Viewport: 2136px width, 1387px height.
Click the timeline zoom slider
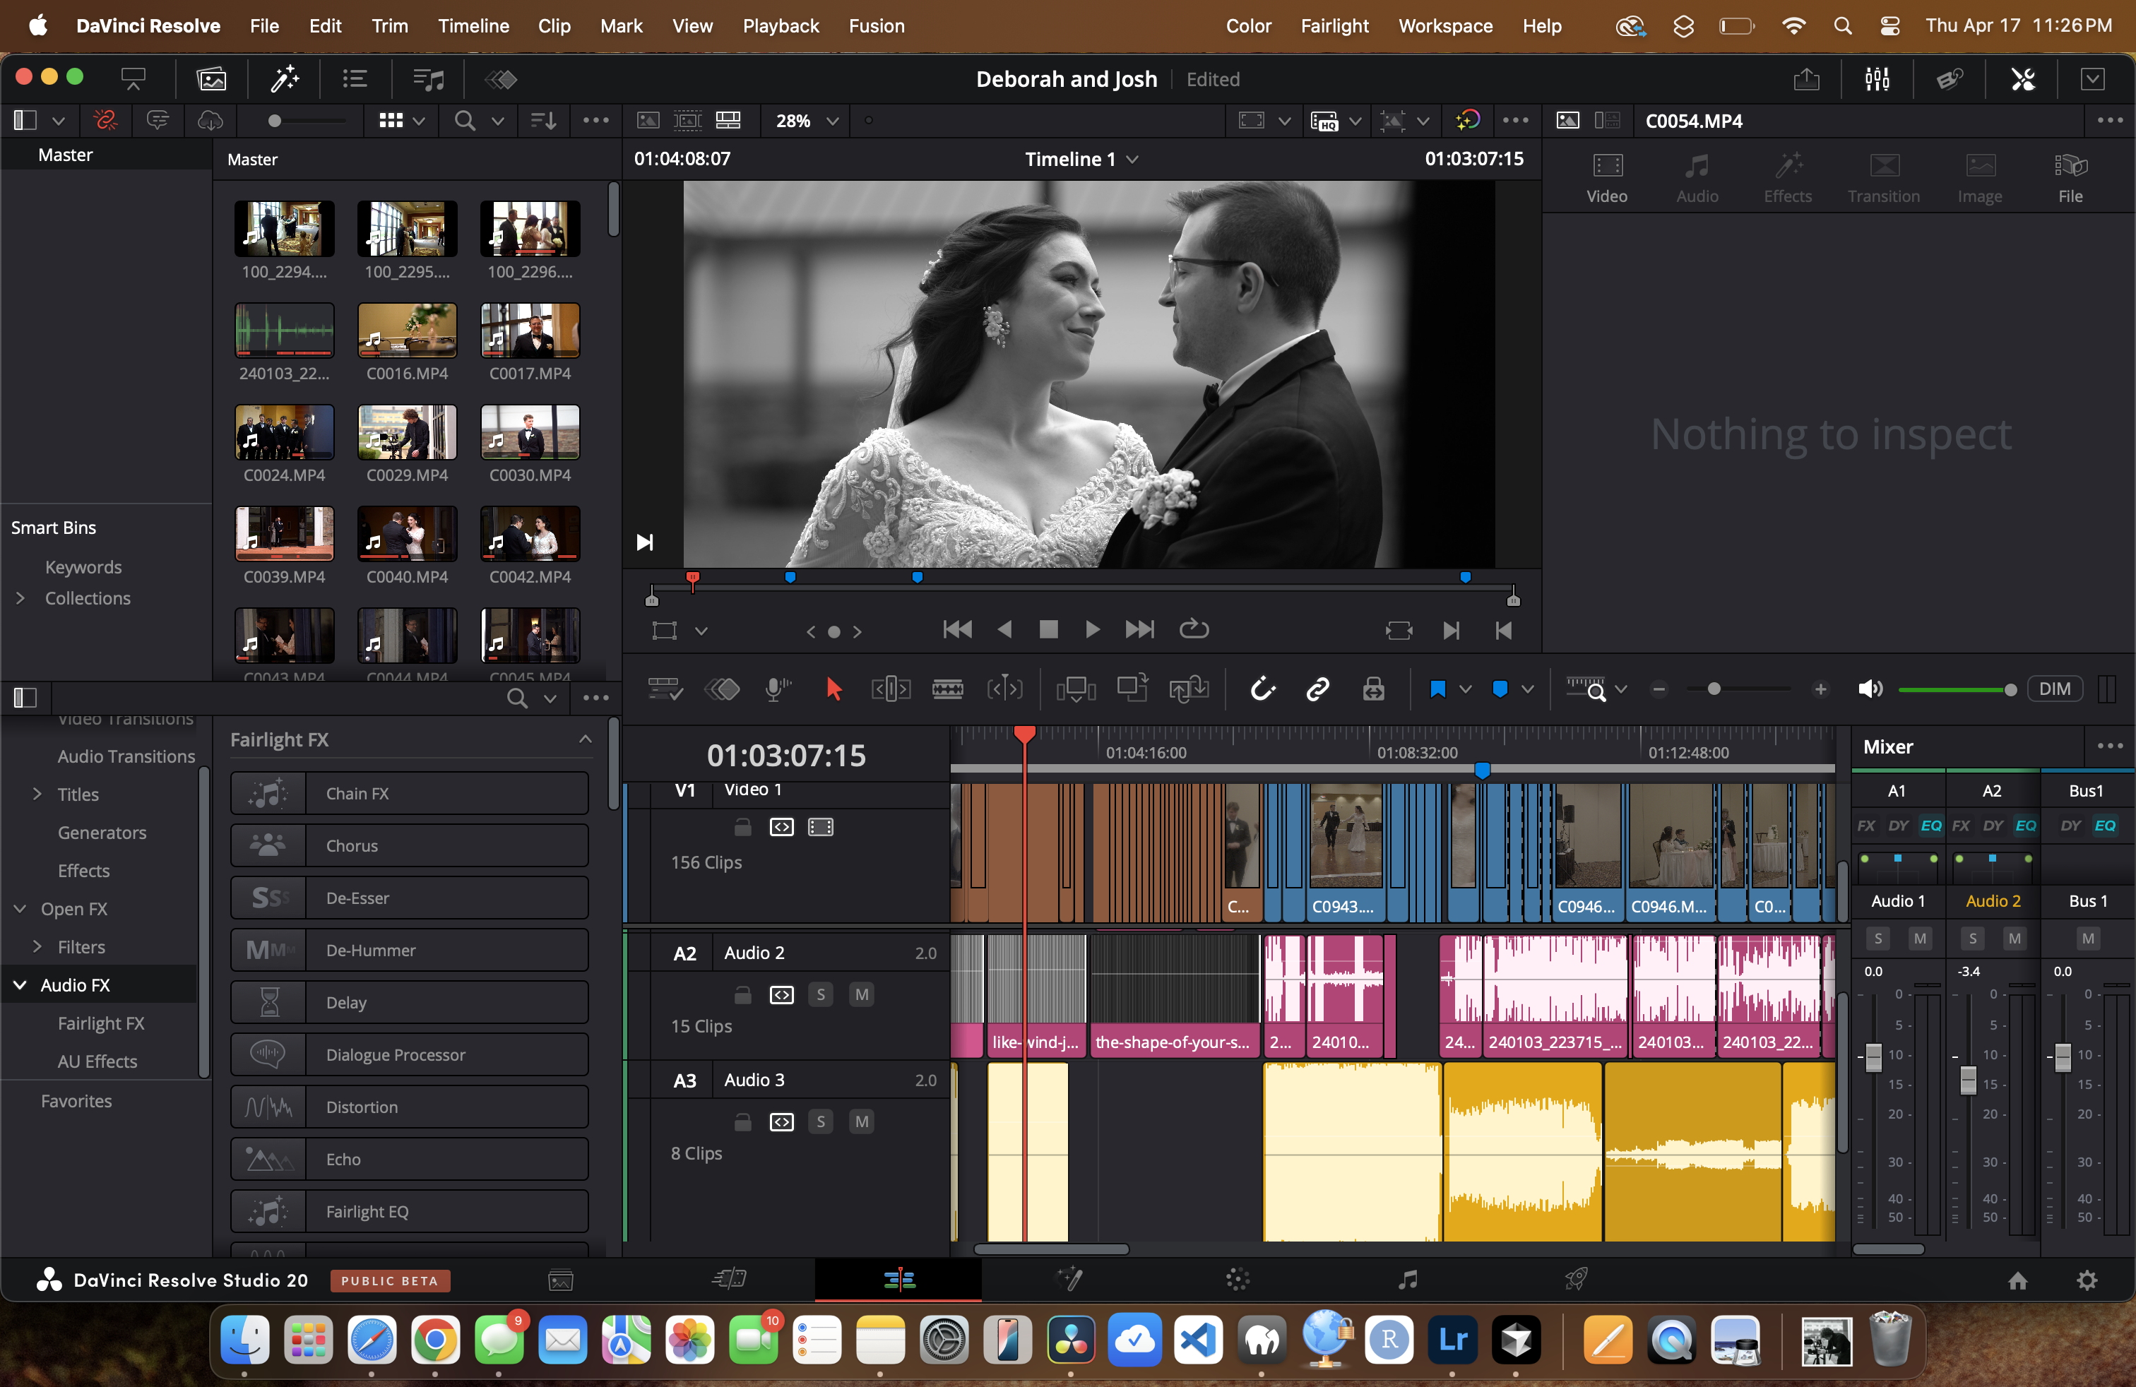click(1714, 689)
